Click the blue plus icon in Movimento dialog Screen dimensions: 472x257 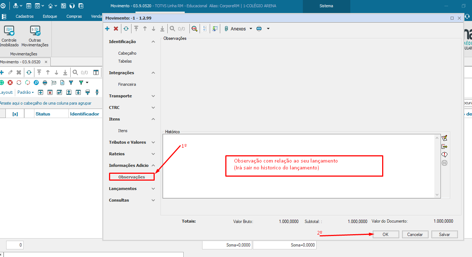[x=107, y=29]
